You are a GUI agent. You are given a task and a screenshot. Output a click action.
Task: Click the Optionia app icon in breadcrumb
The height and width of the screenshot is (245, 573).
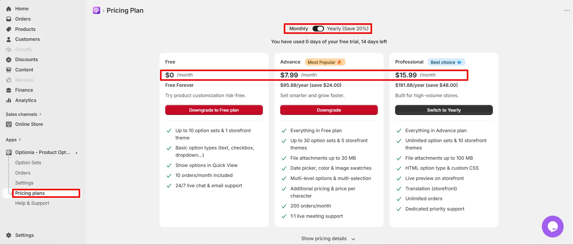pos(97,11)
